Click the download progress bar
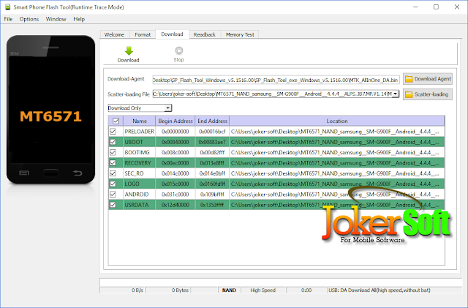The height and width of the screenshot is (308, 468). tap(281, 282)
